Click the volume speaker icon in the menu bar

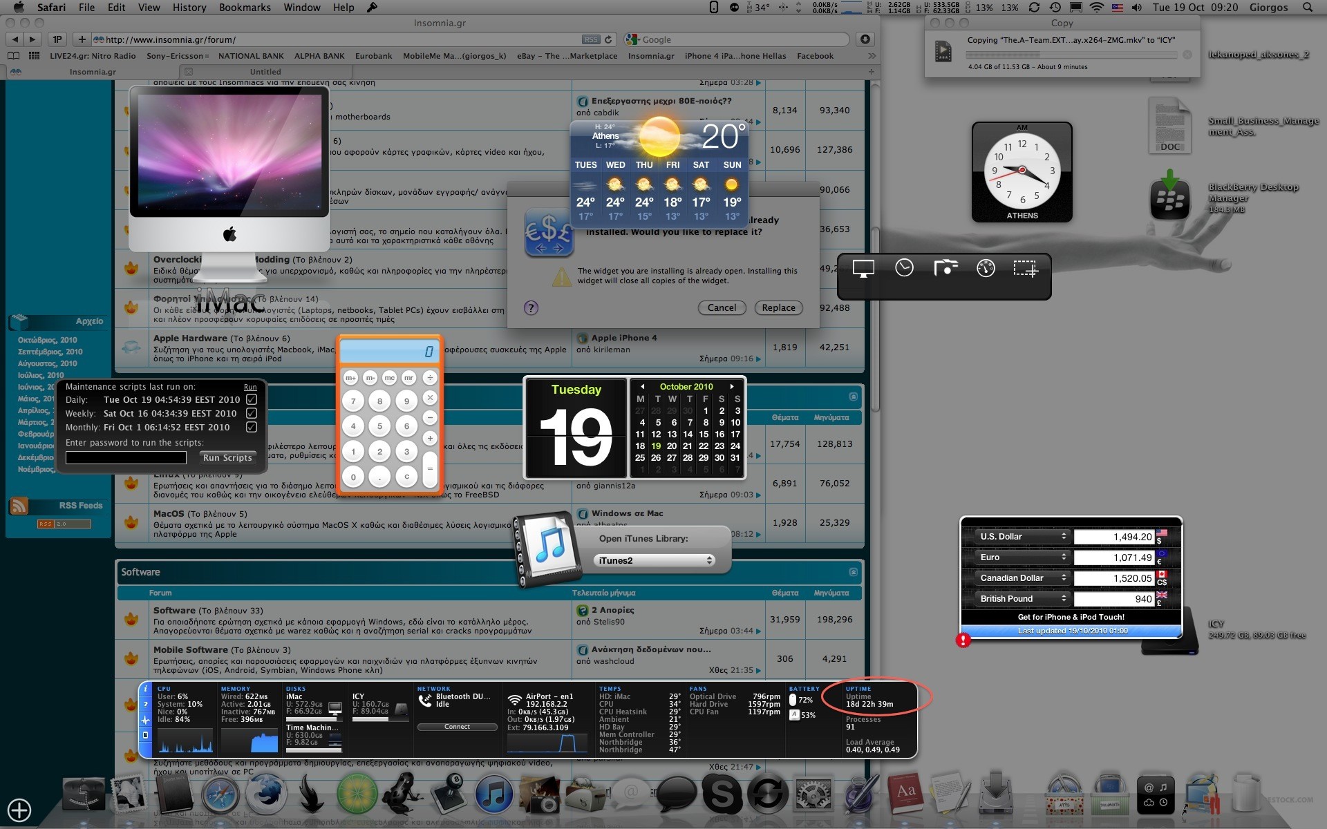[x=1137, y=8]
